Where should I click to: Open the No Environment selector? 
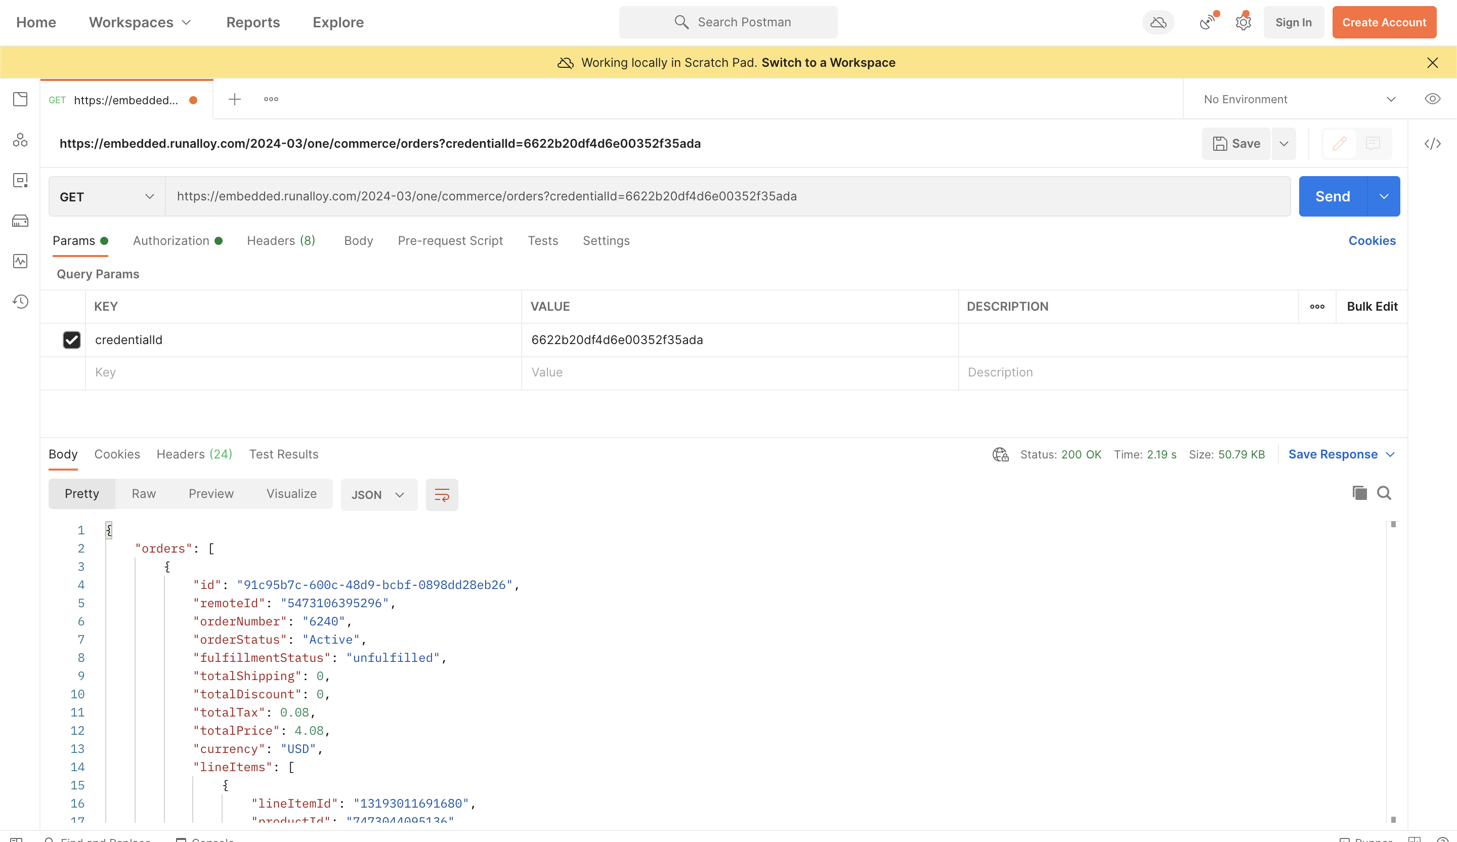1299,99
